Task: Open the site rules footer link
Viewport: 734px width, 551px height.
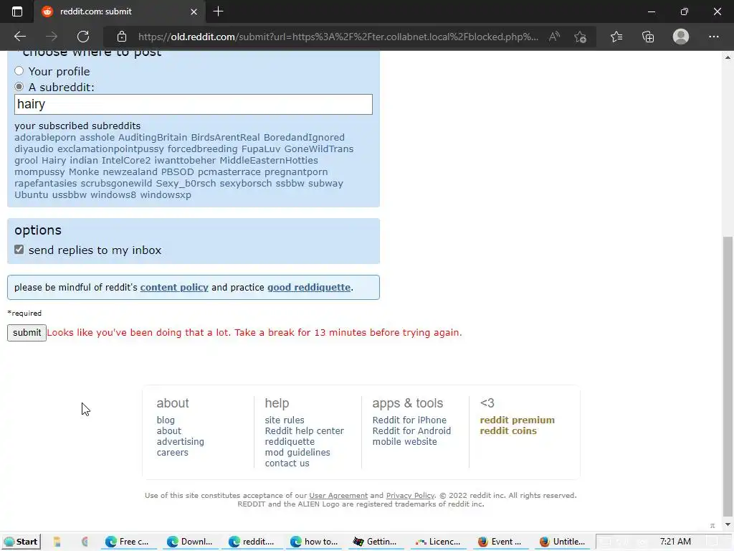Action: (285, 420)
